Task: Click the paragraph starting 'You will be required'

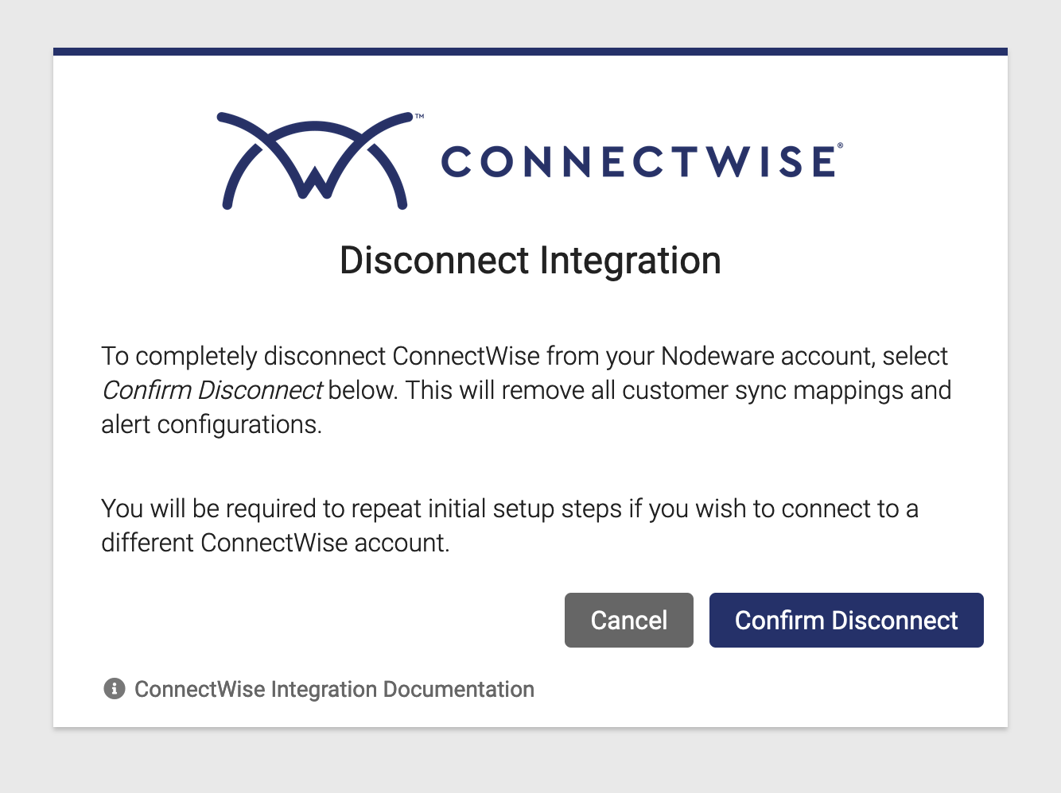Action: point(510,525)
